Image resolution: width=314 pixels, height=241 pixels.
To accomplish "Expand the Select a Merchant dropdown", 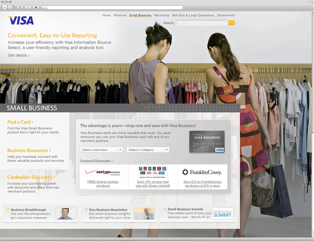I will pyautogui.click(x=101, y=150).
